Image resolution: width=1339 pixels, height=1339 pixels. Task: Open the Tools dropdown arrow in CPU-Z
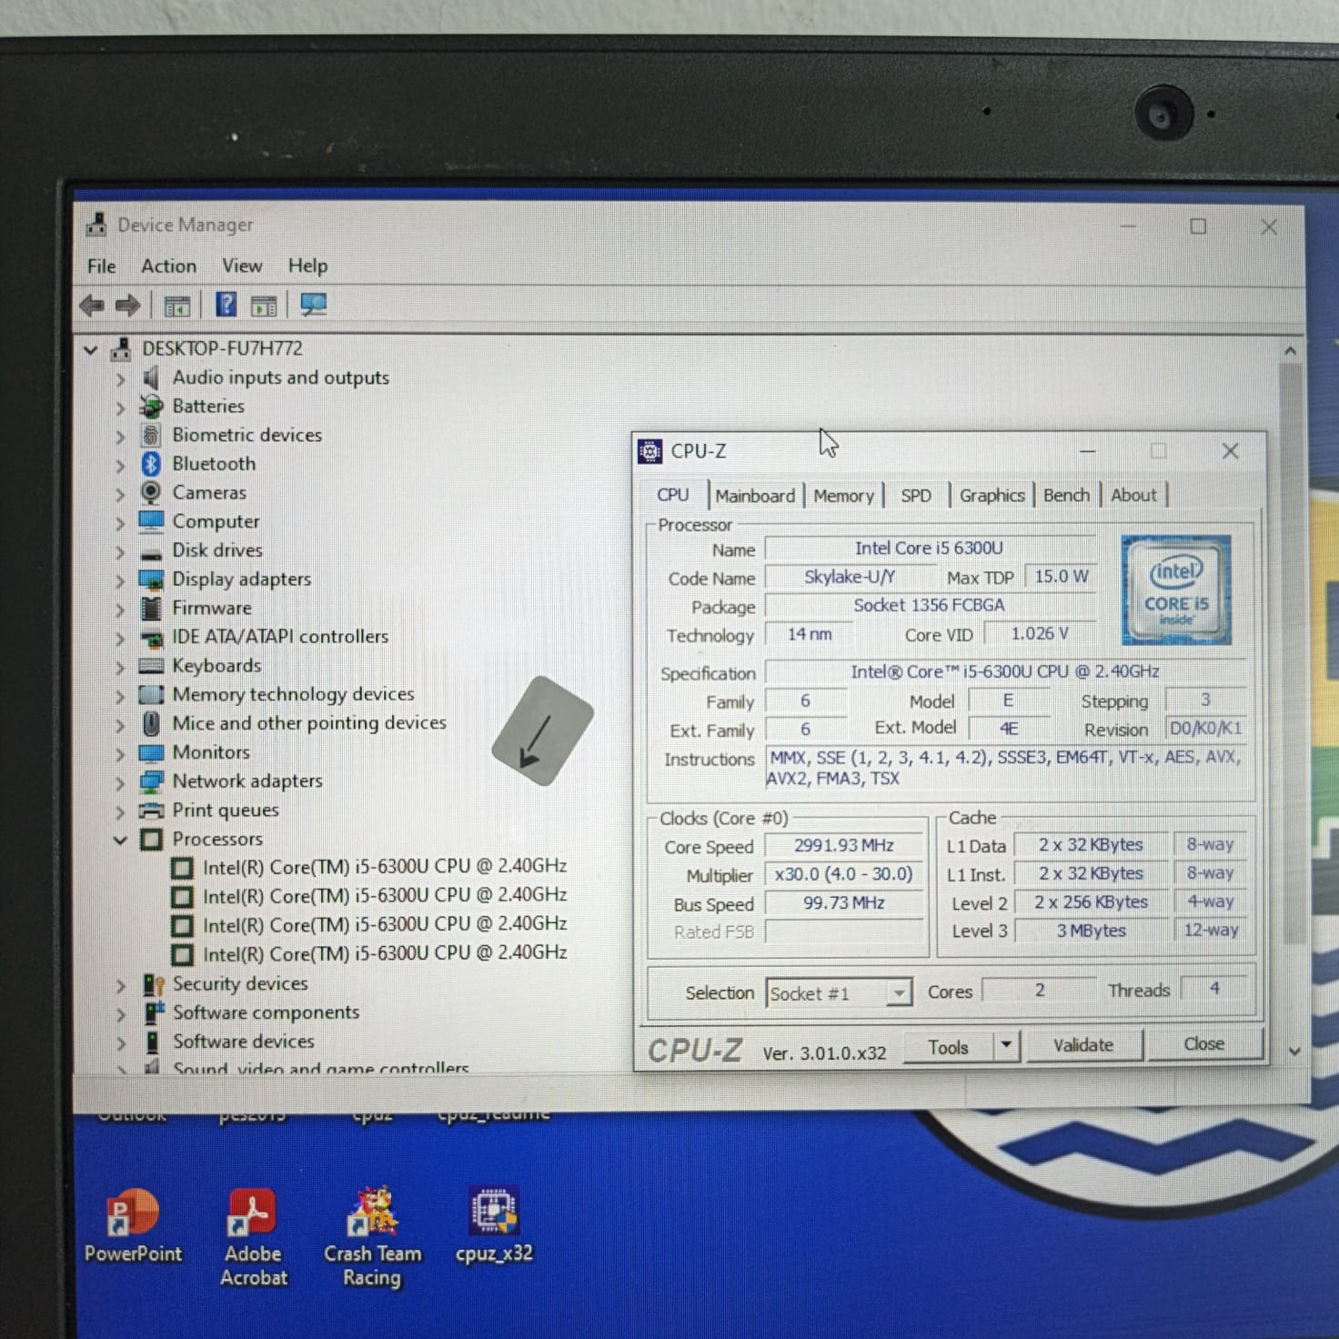(x=1006, y=1045)
